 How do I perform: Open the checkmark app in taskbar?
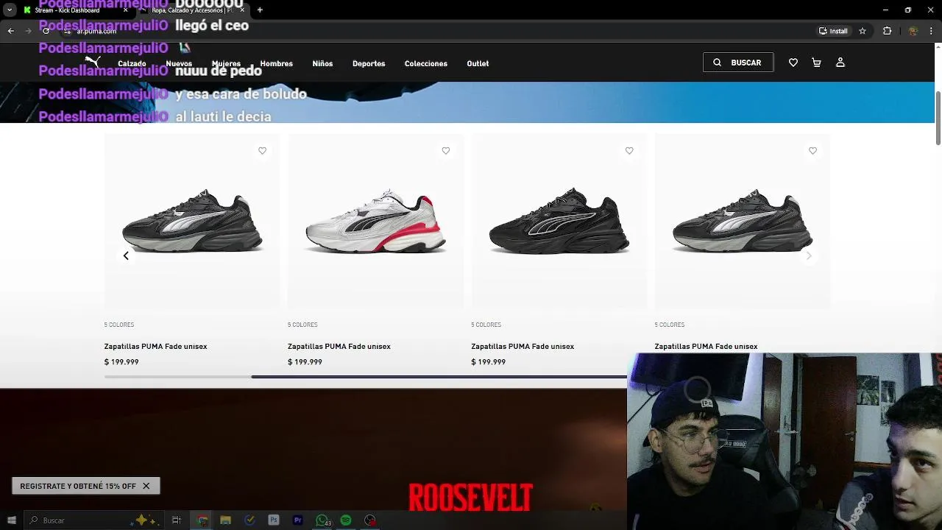250,520
